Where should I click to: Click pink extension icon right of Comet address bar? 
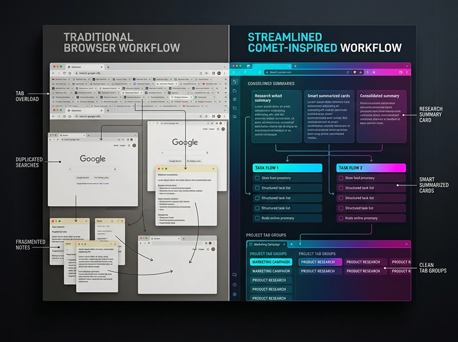pyautogui.click(x=374, y=72)
